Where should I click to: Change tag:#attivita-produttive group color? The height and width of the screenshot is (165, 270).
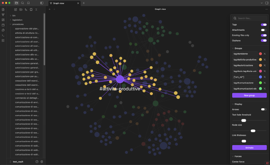260,60
